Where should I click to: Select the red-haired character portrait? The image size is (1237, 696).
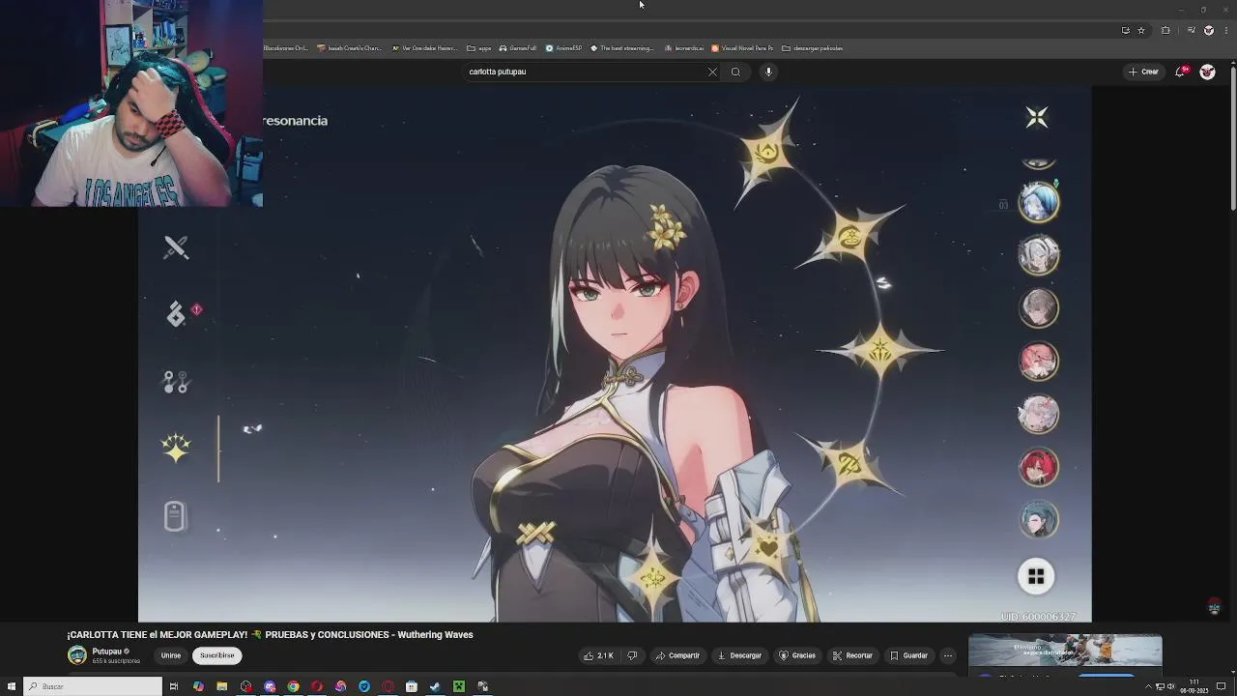click(x=1039, y=468)
